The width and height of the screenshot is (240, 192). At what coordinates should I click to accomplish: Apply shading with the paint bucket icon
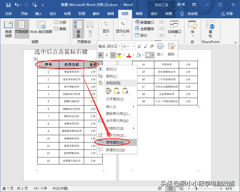(138, 55)
